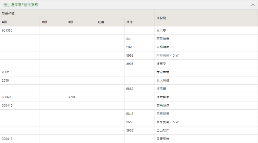Open the 阿里巴巴 - SW constituent
Image resolution: width=258 pixels, height=143 pixels.
click(168, 56)
